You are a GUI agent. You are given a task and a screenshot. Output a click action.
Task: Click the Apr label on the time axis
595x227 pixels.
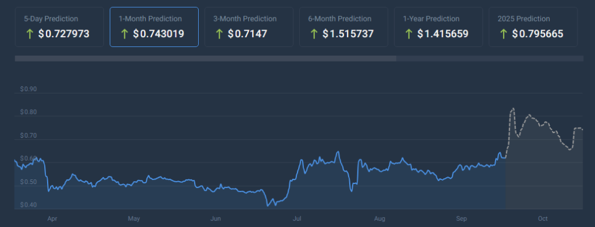[52, 219]
